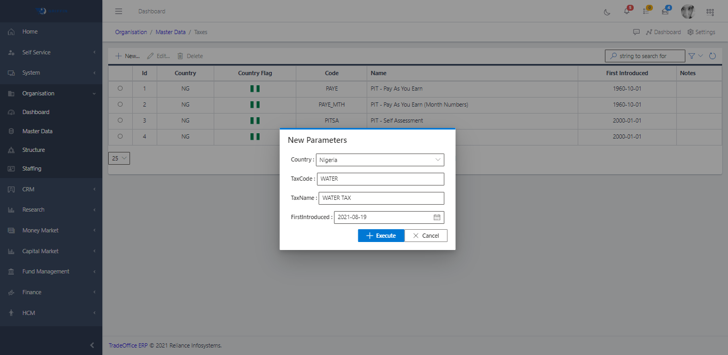Open the page size 25 dropdown
Viewport: 728px width, 355px height.
119,158
